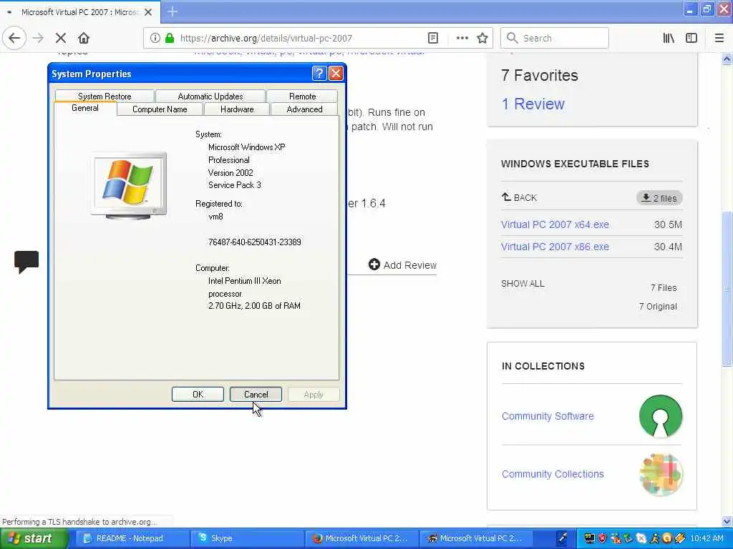Click the Add Review plus icon

point(374,264)
